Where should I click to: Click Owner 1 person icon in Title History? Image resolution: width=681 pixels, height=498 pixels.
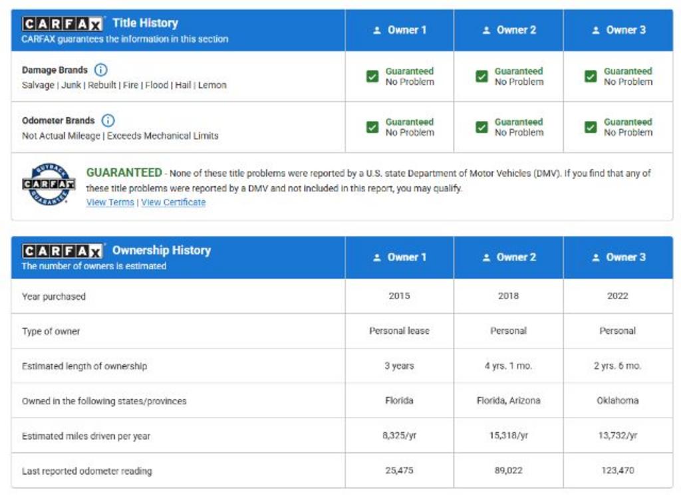click(x=377, y=31)
